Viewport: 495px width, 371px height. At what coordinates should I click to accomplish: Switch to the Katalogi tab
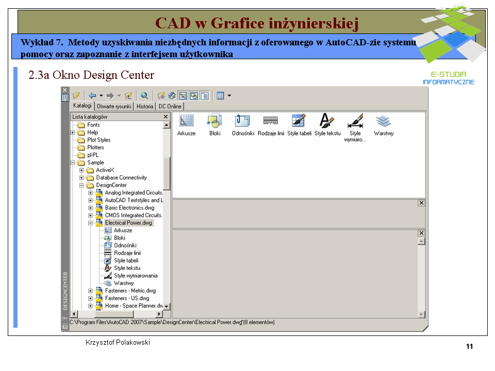[82, 106]
